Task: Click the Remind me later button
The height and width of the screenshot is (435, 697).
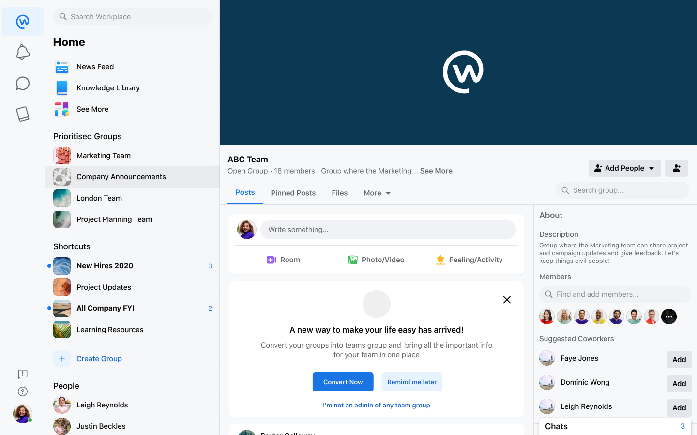Action: tap(412, 382)
